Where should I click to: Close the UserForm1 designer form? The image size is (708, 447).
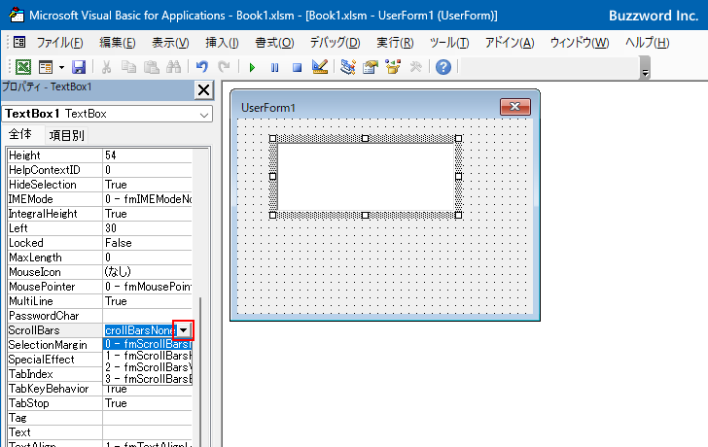[x=515, y=107]
